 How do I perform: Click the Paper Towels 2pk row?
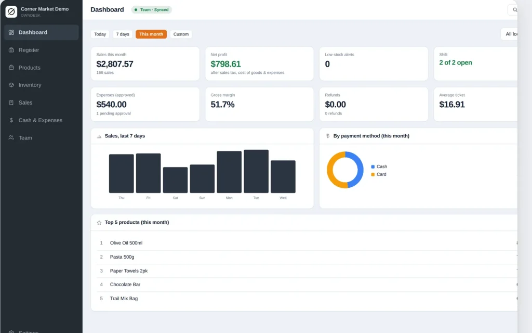307,271
